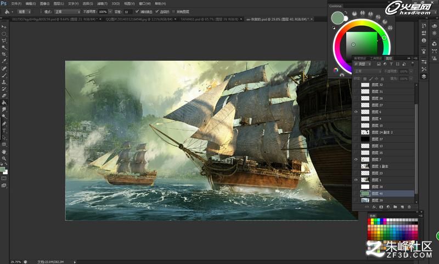Select the Smudge tool in toolbar
439x264 pixels.
[4, 110]
